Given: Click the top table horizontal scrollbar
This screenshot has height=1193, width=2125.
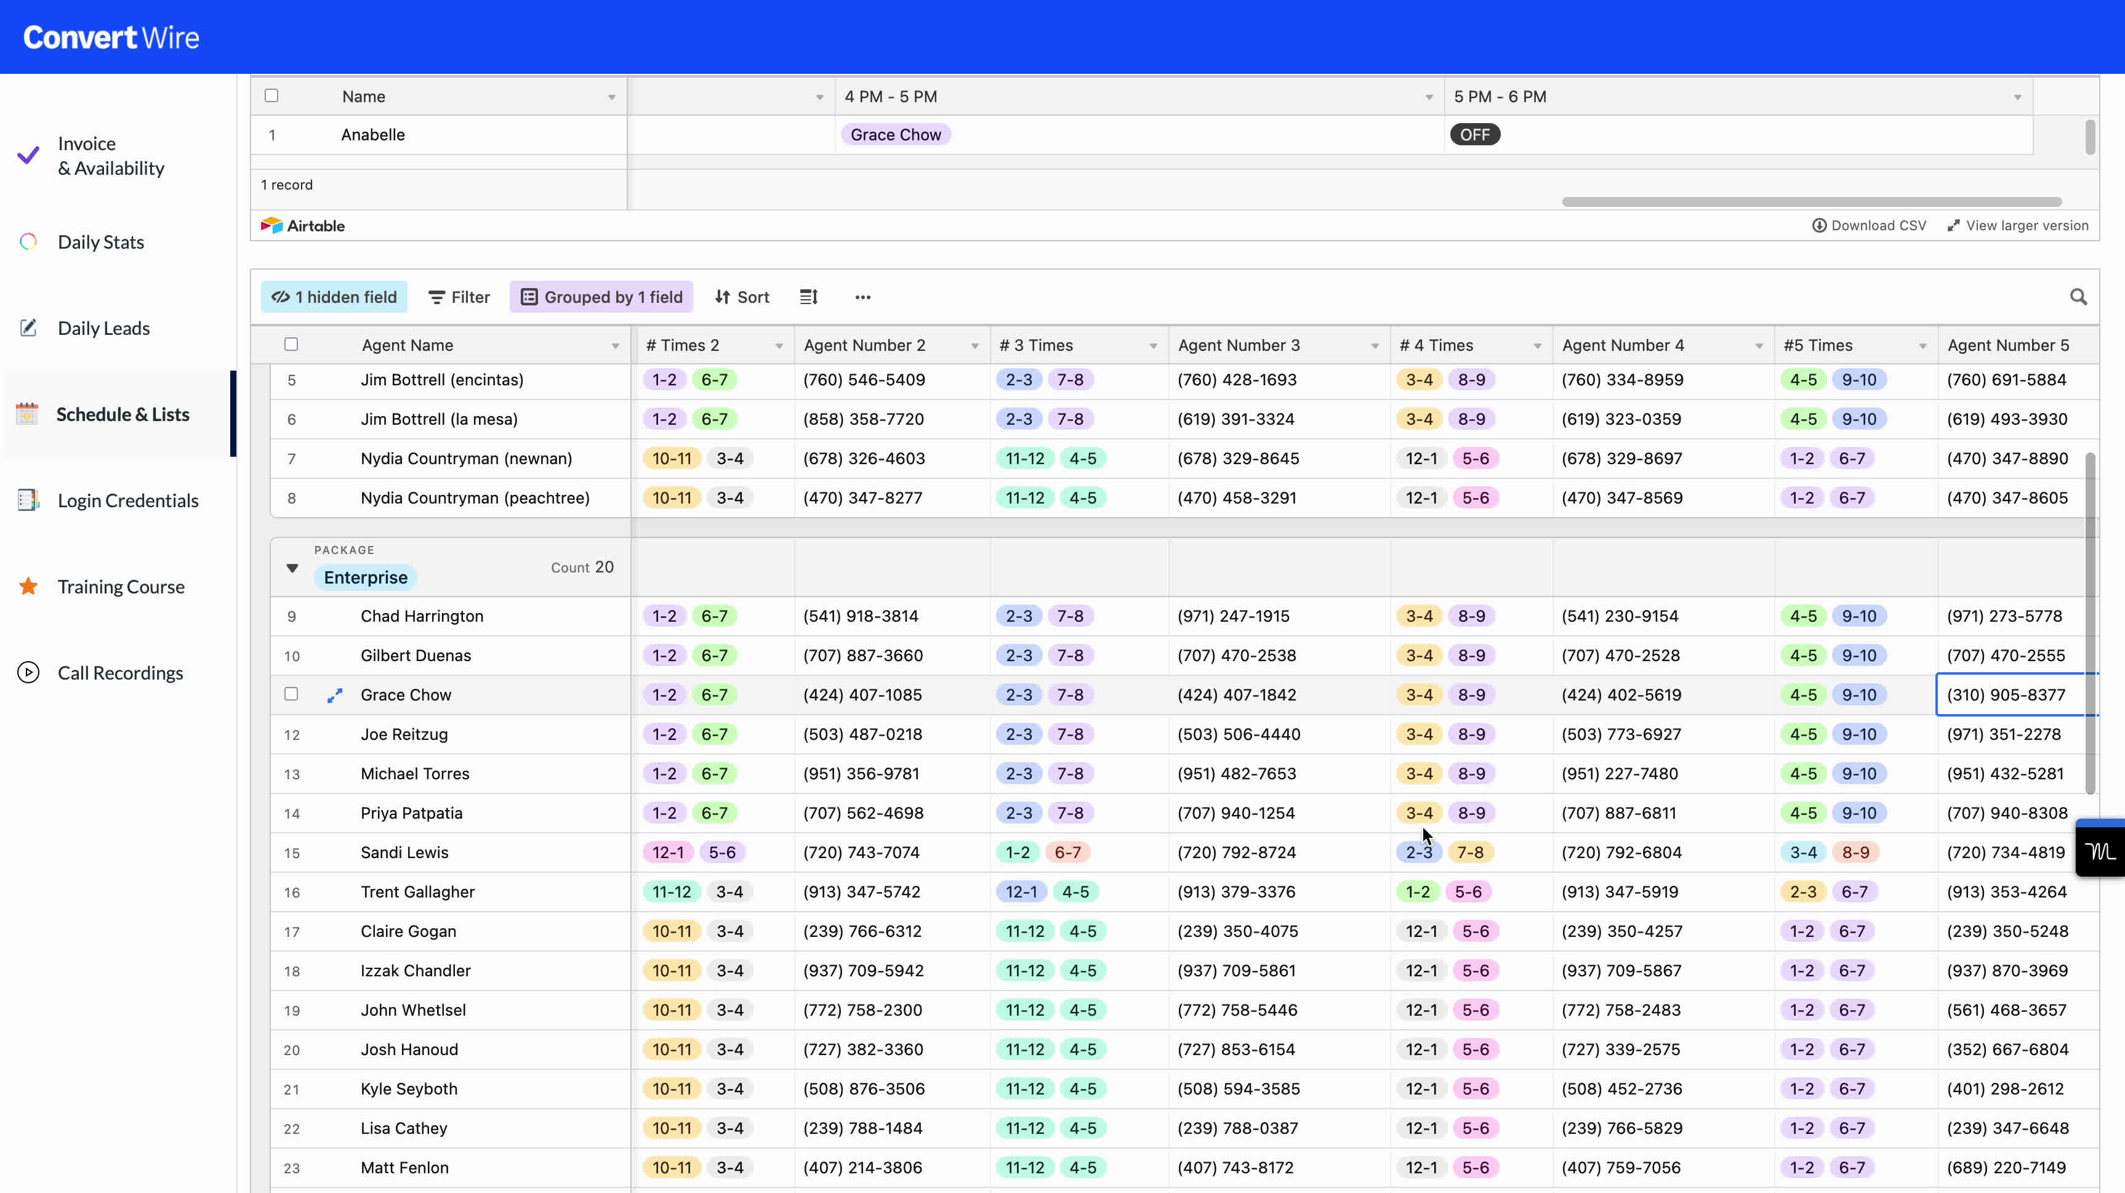Looking at the screenshot, I should point(1812,201).
